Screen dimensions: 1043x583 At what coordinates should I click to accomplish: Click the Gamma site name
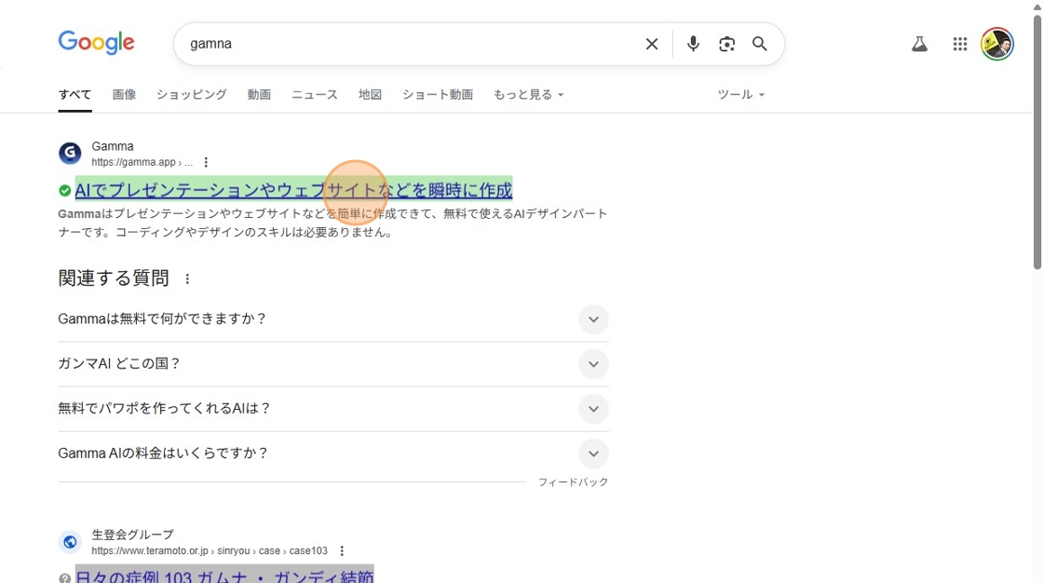tap(113, 146)
